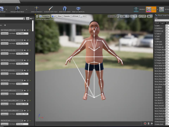Image resolution: width=169 pixels, height=127 pixels.
Task: Click the search magnifier icon in details panel
Action: 24,18
